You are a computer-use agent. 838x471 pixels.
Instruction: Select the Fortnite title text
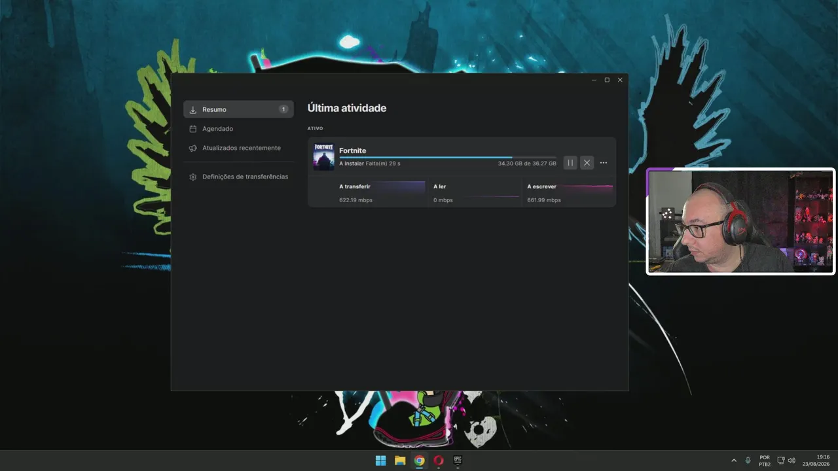tap(352, 150)
